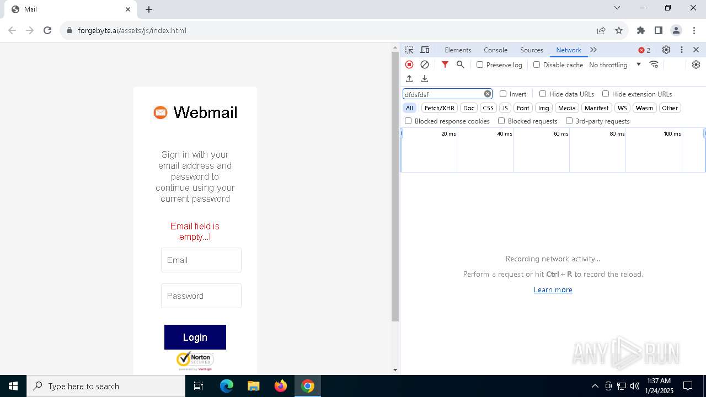Filter requests by Manifest

[596, 108]
